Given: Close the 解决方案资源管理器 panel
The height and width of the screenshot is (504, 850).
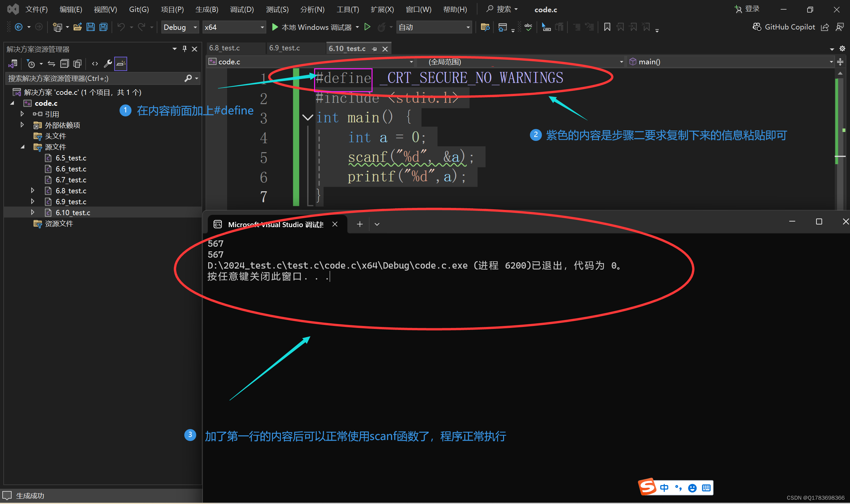Looking at the screenshot, I should [x=195, y=49].
